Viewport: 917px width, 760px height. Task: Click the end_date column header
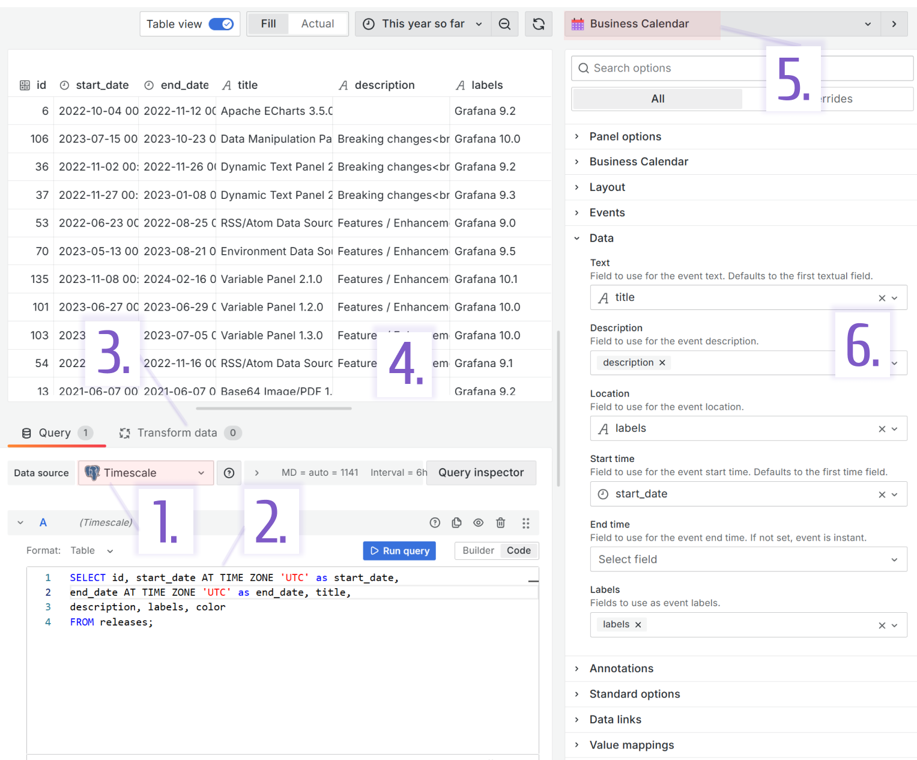point(177,85)
